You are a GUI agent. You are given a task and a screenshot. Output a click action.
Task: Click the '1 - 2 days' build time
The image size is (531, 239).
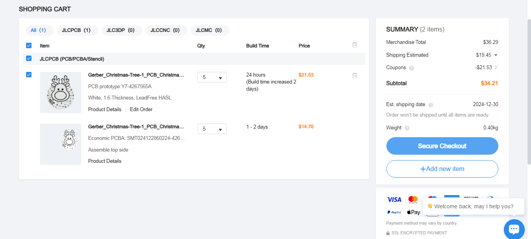tap(257, 127)
